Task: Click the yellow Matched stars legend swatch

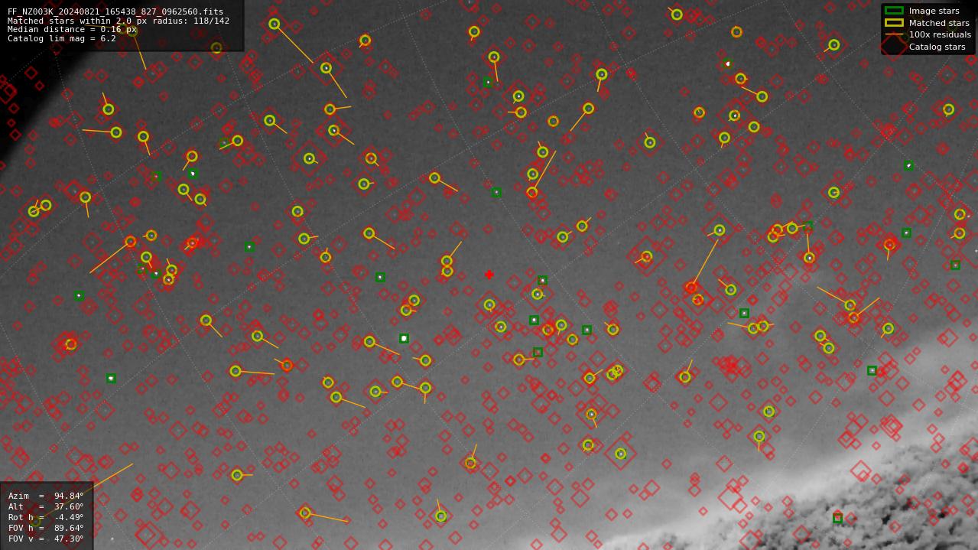Action: point(894,23)
